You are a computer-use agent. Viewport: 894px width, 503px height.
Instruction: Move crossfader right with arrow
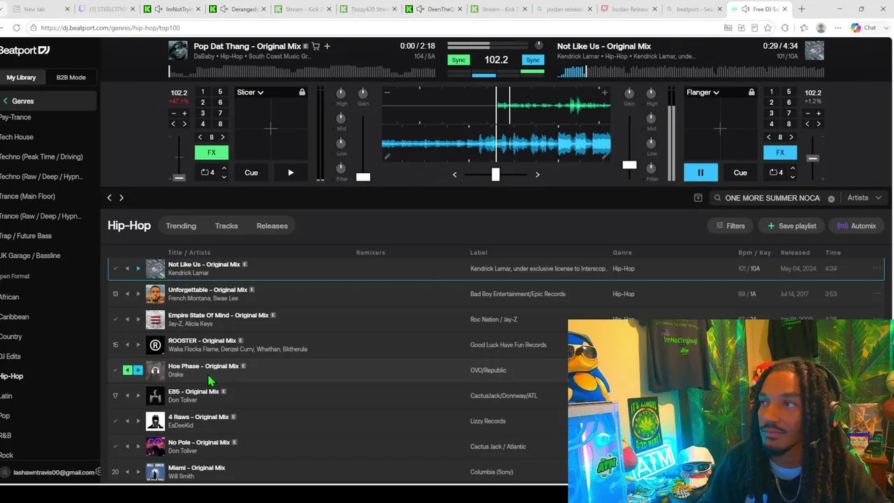pyautogui.click(x=537, y=175)
